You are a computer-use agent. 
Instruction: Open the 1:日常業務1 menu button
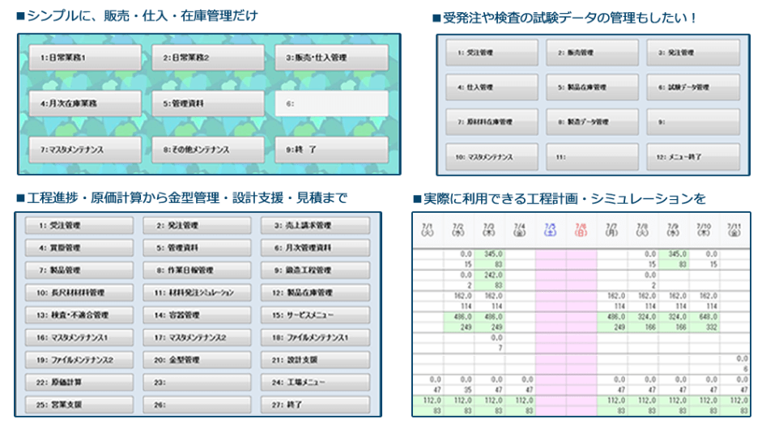[x=85, y=58]
